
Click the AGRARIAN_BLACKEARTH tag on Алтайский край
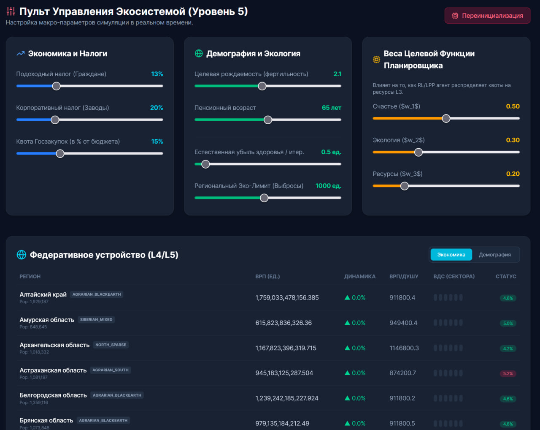(97, 294)
